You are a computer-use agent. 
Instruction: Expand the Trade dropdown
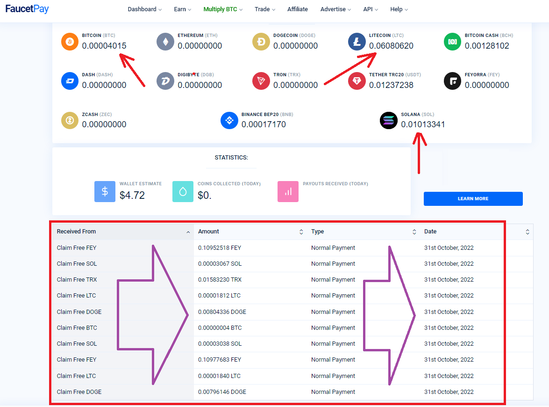tap(265, 9)
